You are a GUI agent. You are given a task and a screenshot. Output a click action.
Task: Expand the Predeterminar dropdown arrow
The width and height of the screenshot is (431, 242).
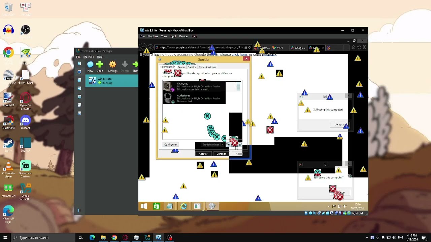(222, 145)
